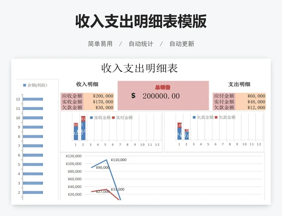Viewport: 282px width, 216px height.
Task: Click the ¥110,000 data label on blue line
Action: click(x=118, y=160)
